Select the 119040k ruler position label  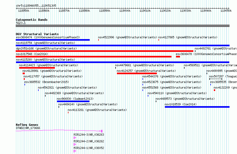tap(206, 11)
